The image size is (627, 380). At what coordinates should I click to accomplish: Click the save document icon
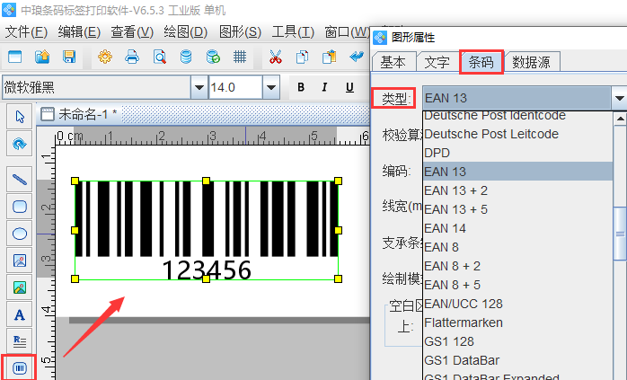69,57
